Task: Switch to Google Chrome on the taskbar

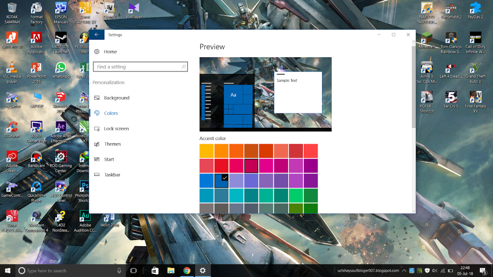Action: pos(187,270)
